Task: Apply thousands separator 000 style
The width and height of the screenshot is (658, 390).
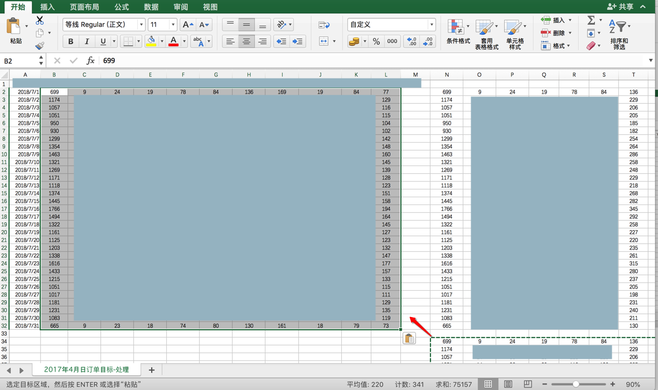Action: [392, 41]
